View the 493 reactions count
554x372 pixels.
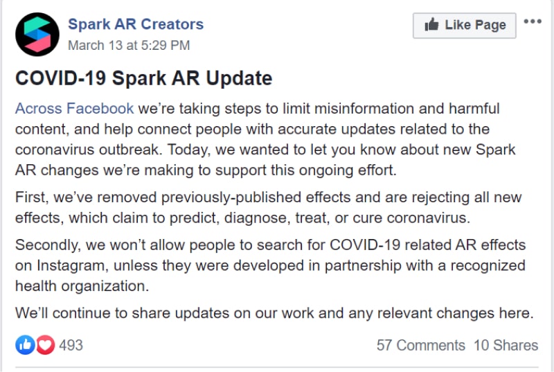pyautogui.click(x=71, y=345)
